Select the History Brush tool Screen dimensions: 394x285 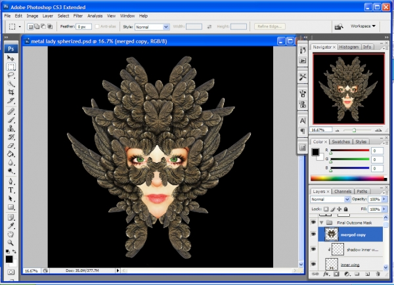pyautogui.click(x=11, y=137)
